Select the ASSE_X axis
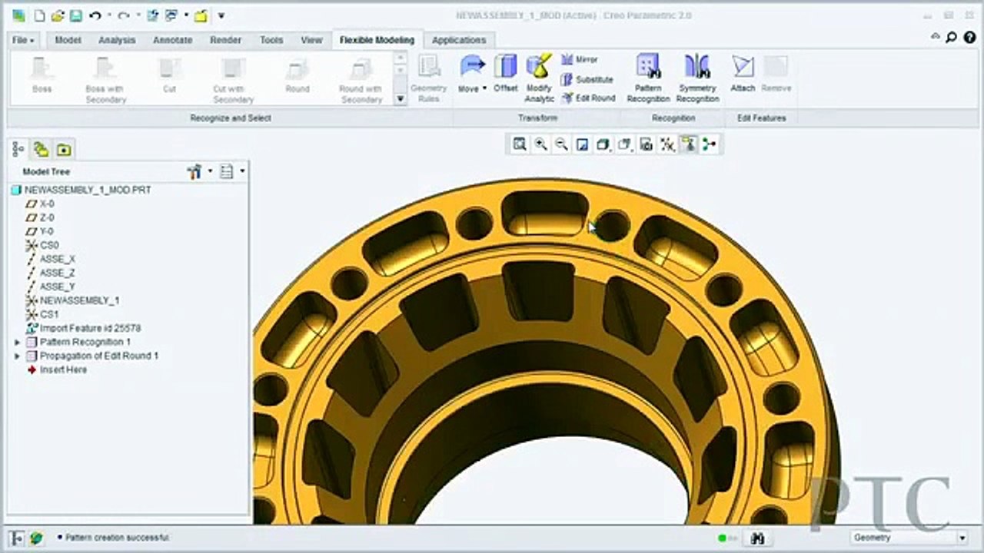 (51, 259)
